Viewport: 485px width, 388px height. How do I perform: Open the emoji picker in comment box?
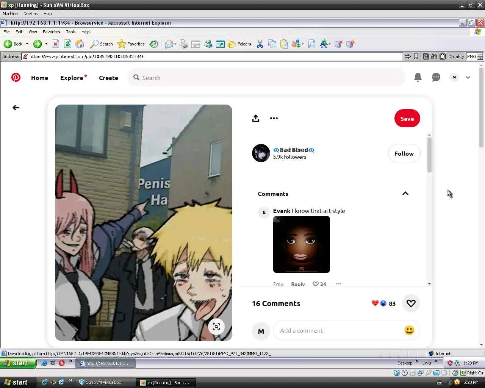pos(409,330)
